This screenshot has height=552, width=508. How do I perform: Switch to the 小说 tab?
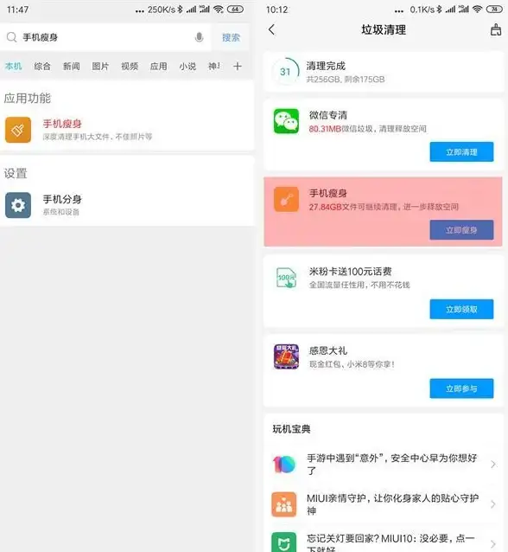(x=187, y=66)
